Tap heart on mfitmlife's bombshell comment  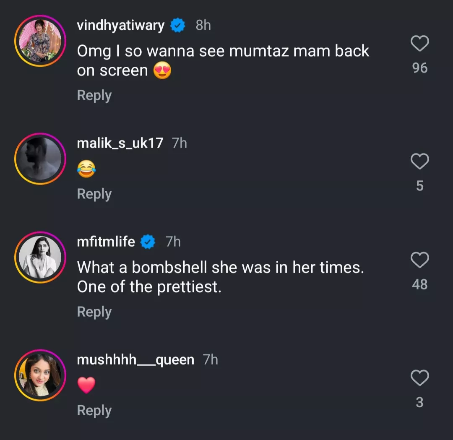coord(419,260)
